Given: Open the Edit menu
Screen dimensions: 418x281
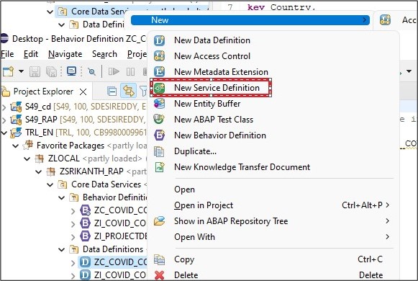Looking at the screenshot, I should [x=31, y=54].
